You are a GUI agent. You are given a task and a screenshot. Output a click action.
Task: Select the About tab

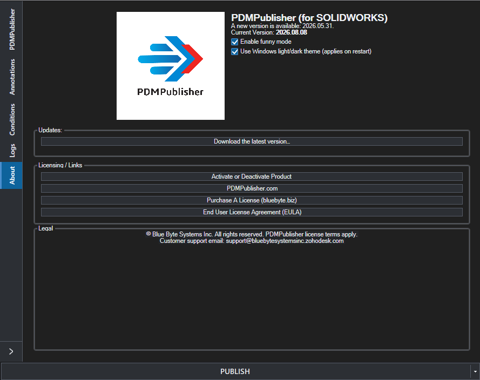tap(11, 175)
